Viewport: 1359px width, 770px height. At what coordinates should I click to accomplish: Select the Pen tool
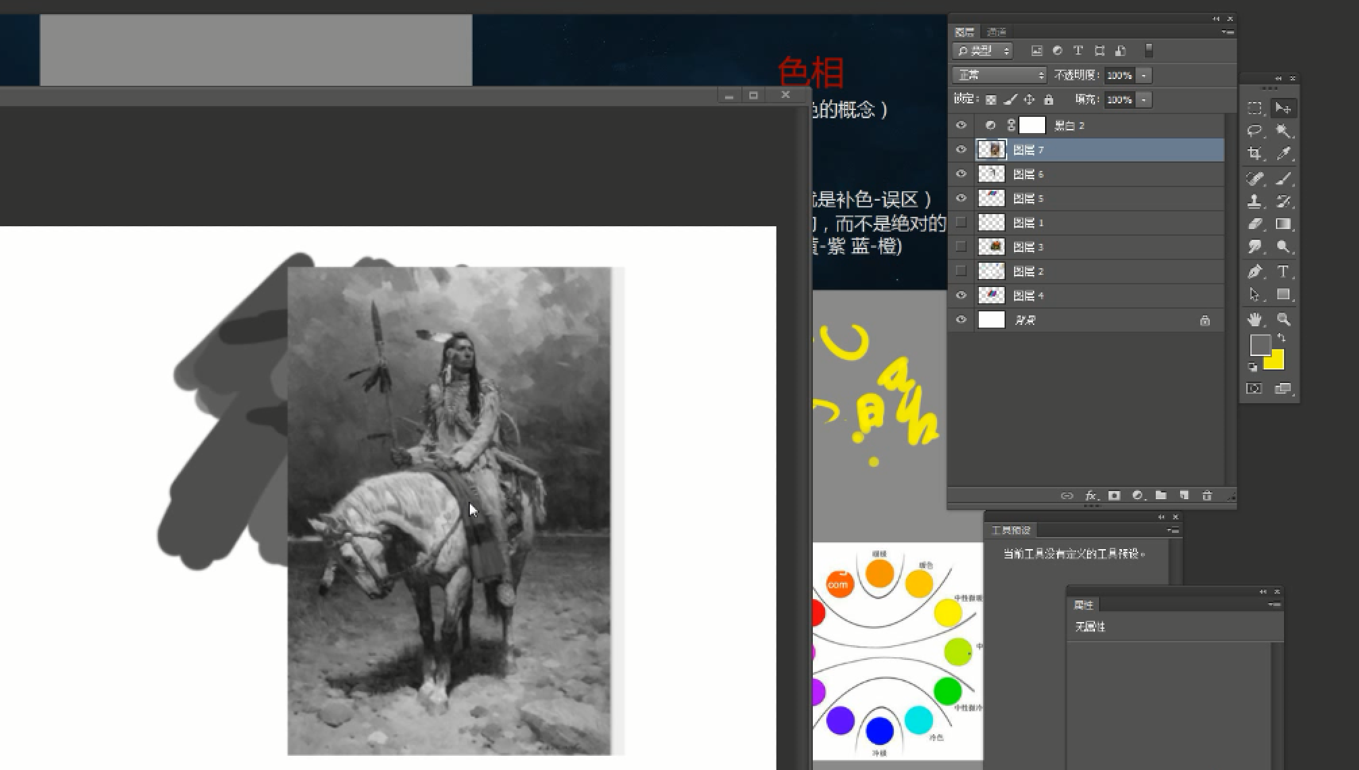[x=1254, y=272]
